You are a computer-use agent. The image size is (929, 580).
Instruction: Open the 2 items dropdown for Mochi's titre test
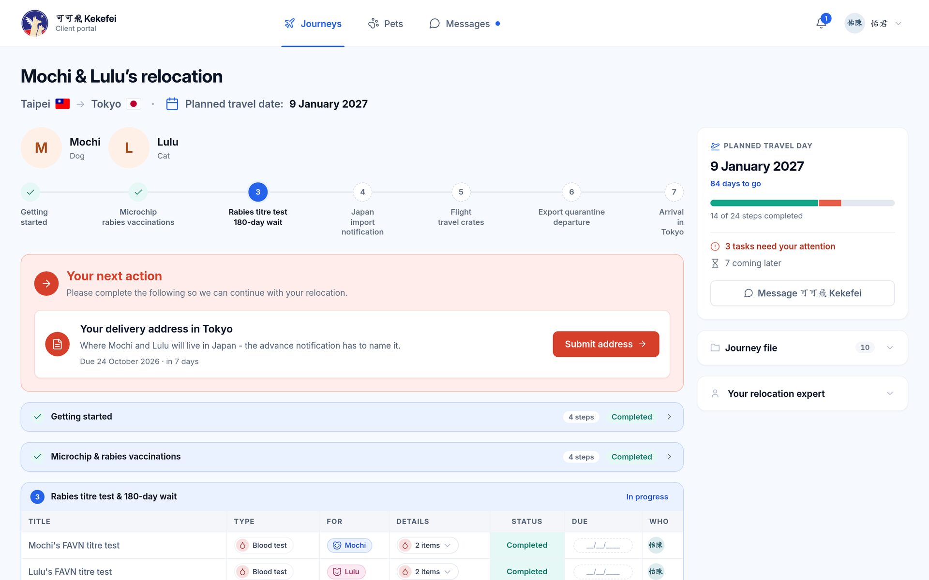(427, 545)
